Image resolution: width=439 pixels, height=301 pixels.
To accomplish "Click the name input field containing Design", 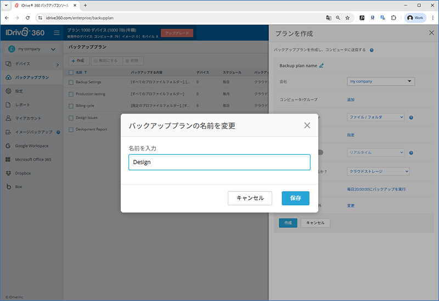I will pyautogui.click(x=219, y=162).
